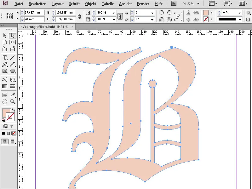
Task: Select the Gradient Feather tool
Action: (x=13, y=86)
